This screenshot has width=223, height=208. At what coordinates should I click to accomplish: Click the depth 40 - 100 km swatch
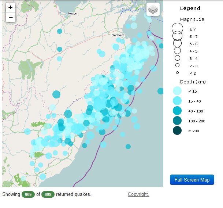coord(177,111)
